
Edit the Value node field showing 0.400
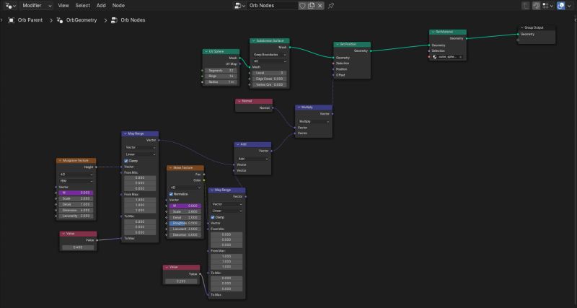pyautogui.click(x=79, y=247)
